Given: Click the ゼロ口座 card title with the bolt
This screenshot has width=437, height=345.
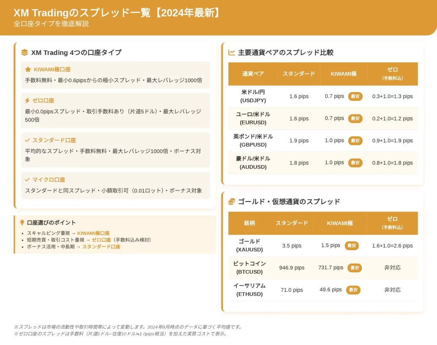Looking at the screenshot, I should [x=43, y=101].
